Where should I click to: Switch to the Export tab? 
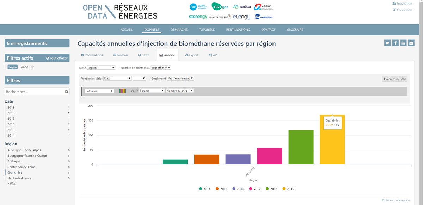tap(192, 55)
